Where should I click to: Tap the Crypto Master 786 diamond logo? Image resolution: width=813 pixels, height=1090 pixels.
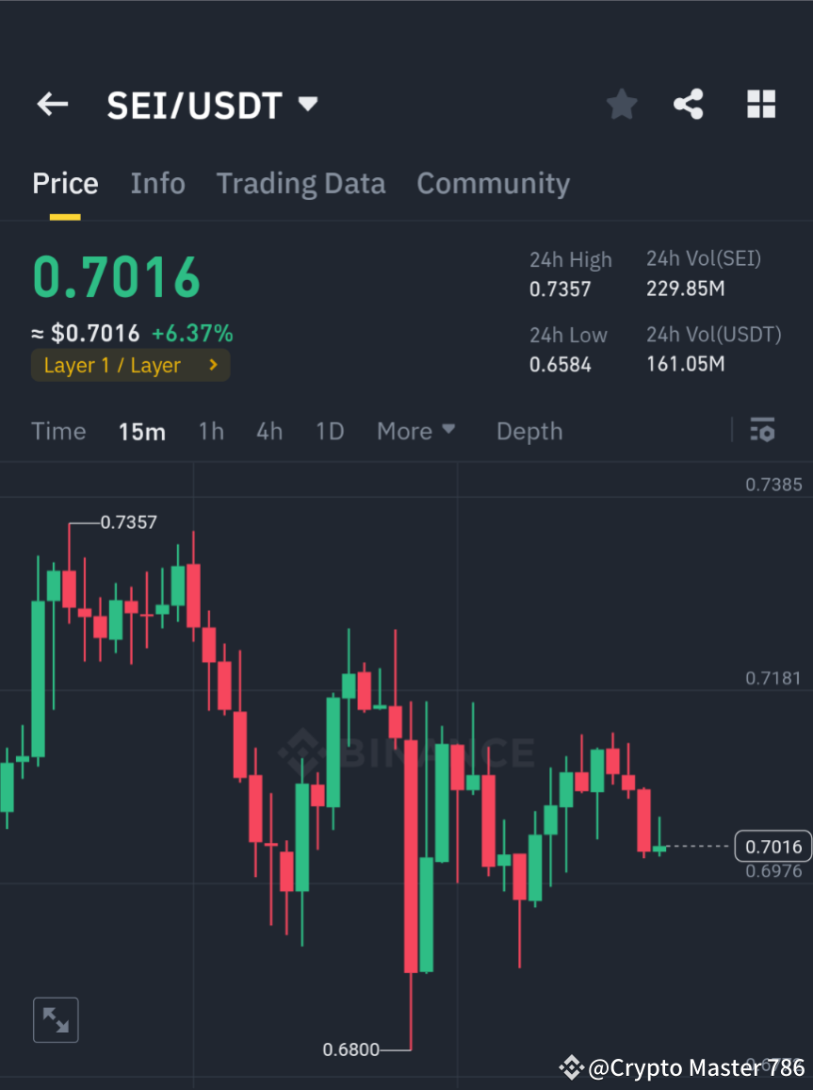(572, 1067)
